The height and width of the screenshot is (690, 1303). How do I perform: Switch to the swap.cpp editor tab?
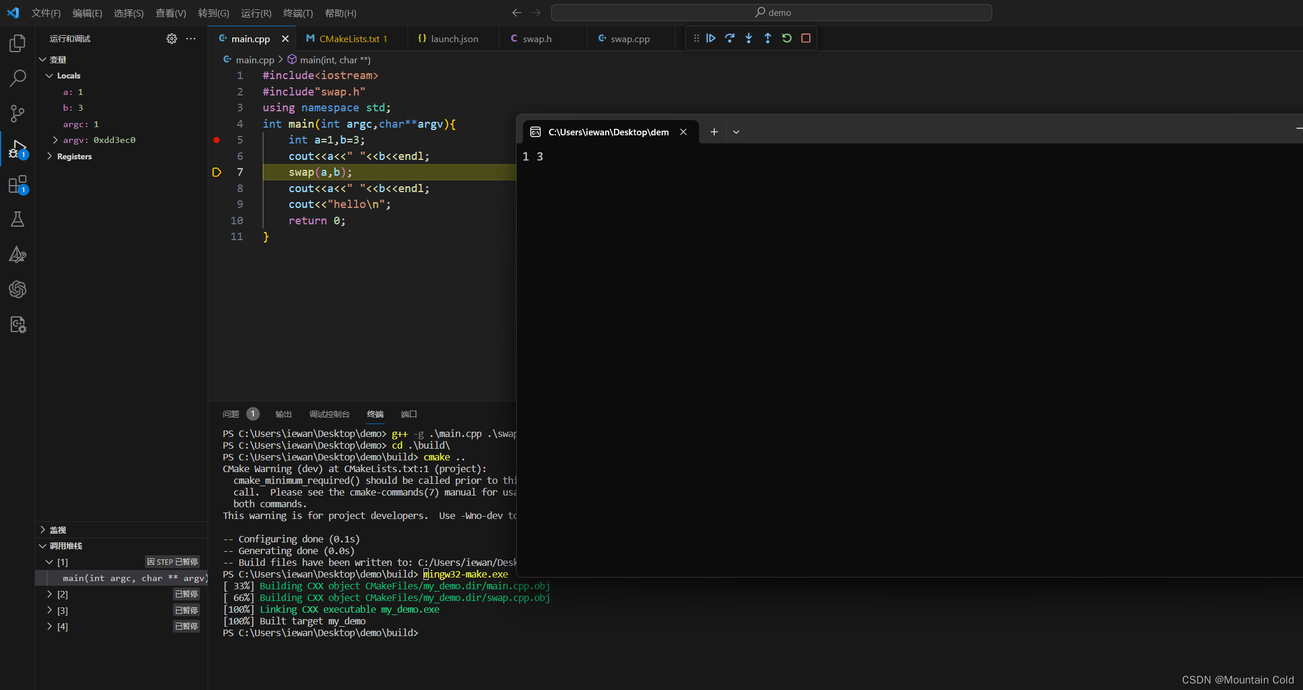coord(629,39)
